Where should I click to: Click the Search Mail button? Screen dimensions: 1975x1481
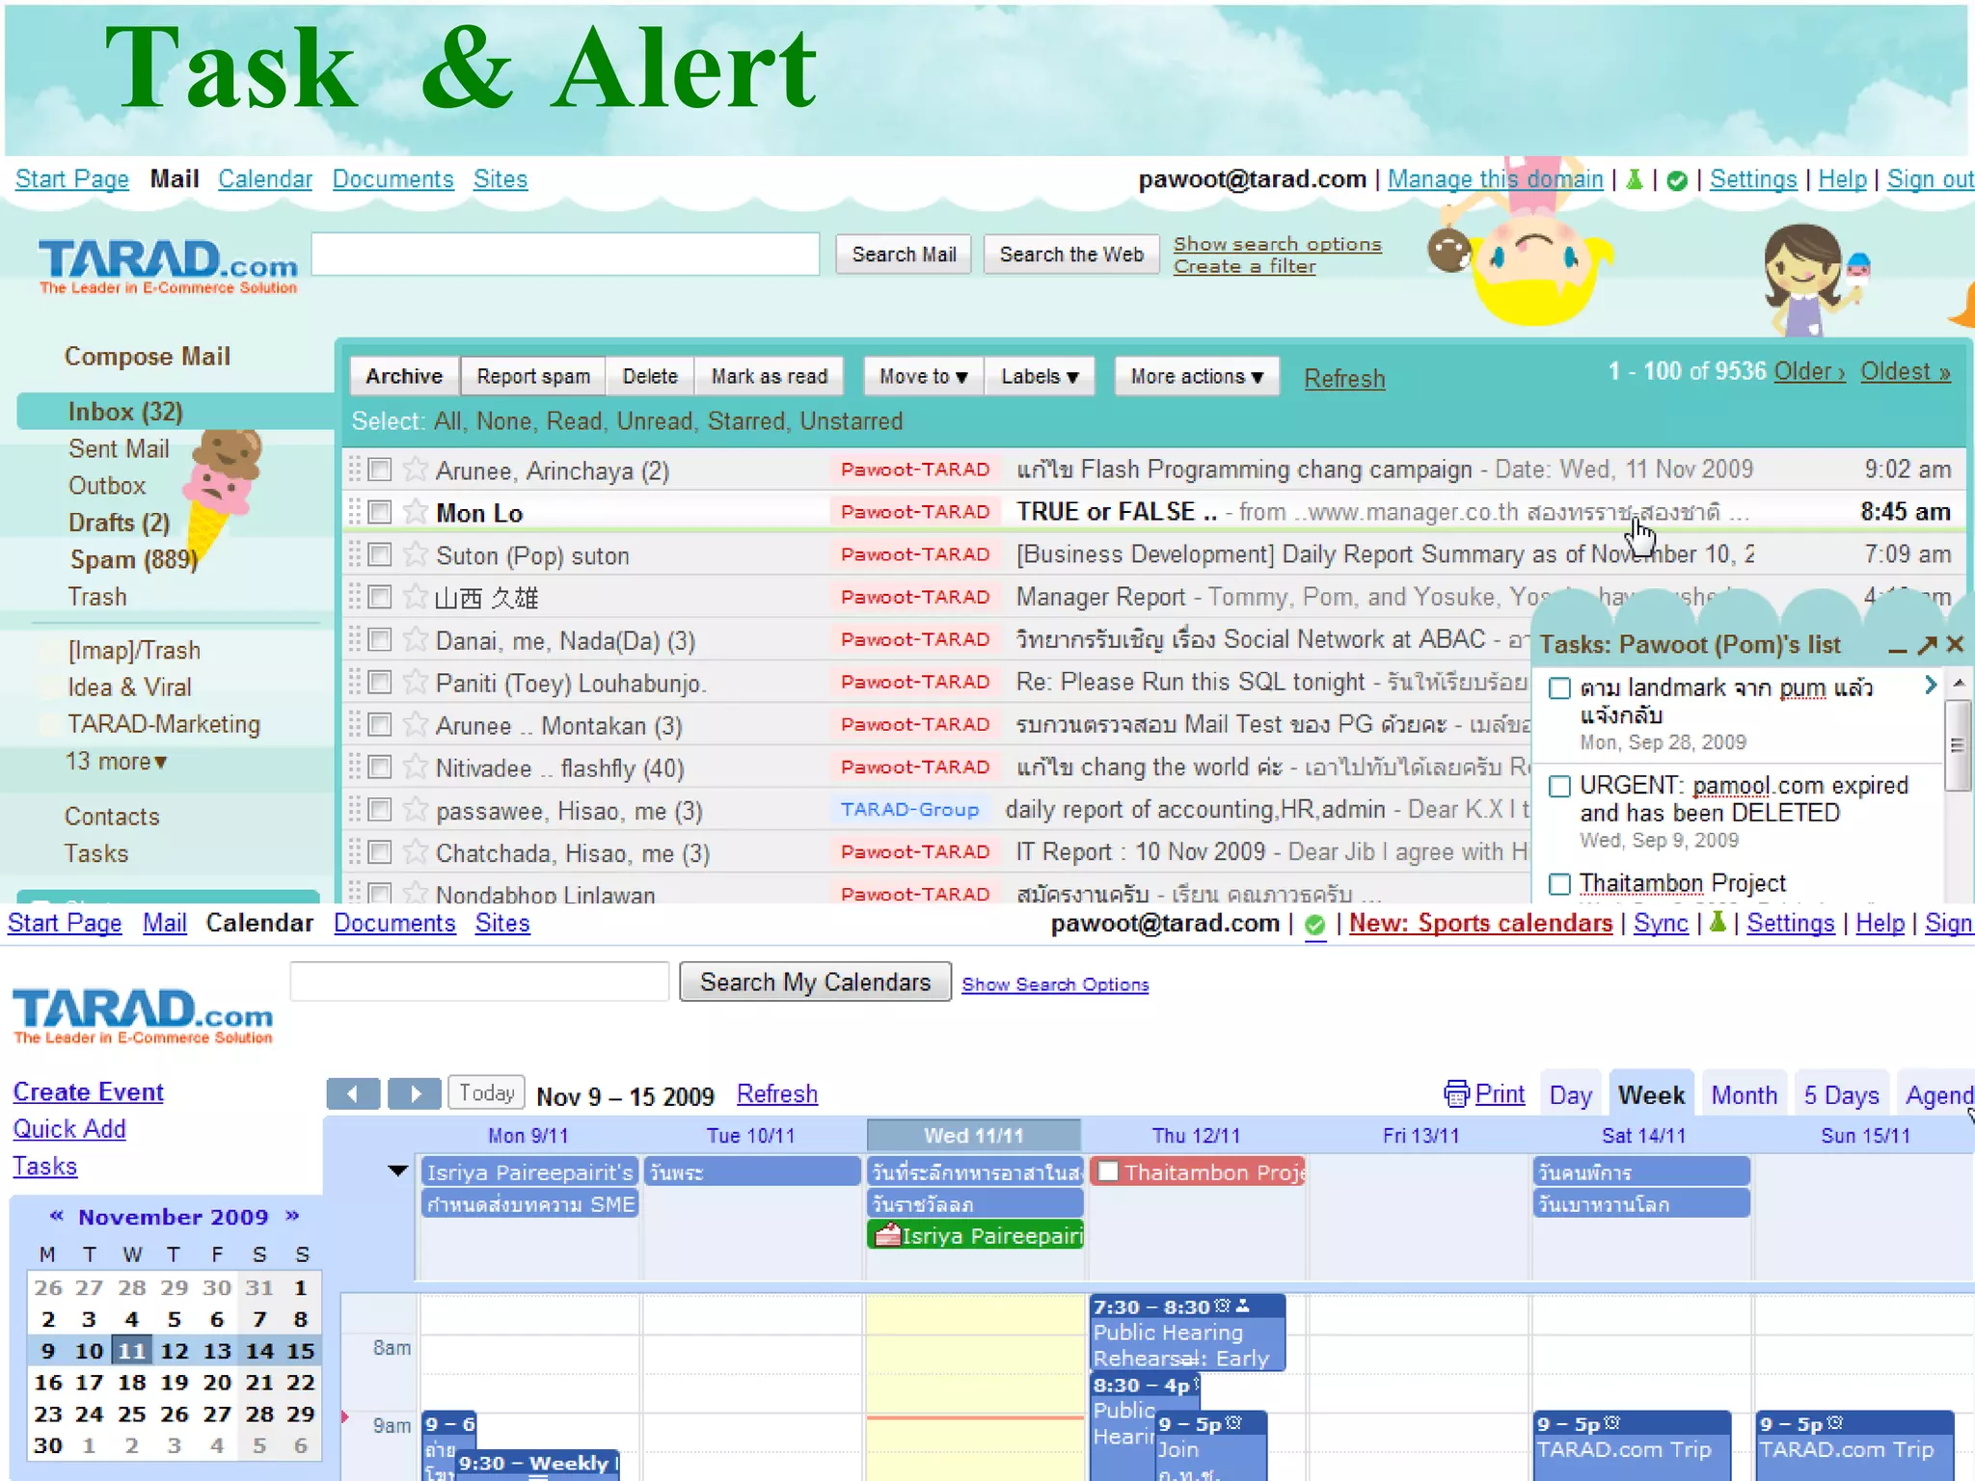904,255
